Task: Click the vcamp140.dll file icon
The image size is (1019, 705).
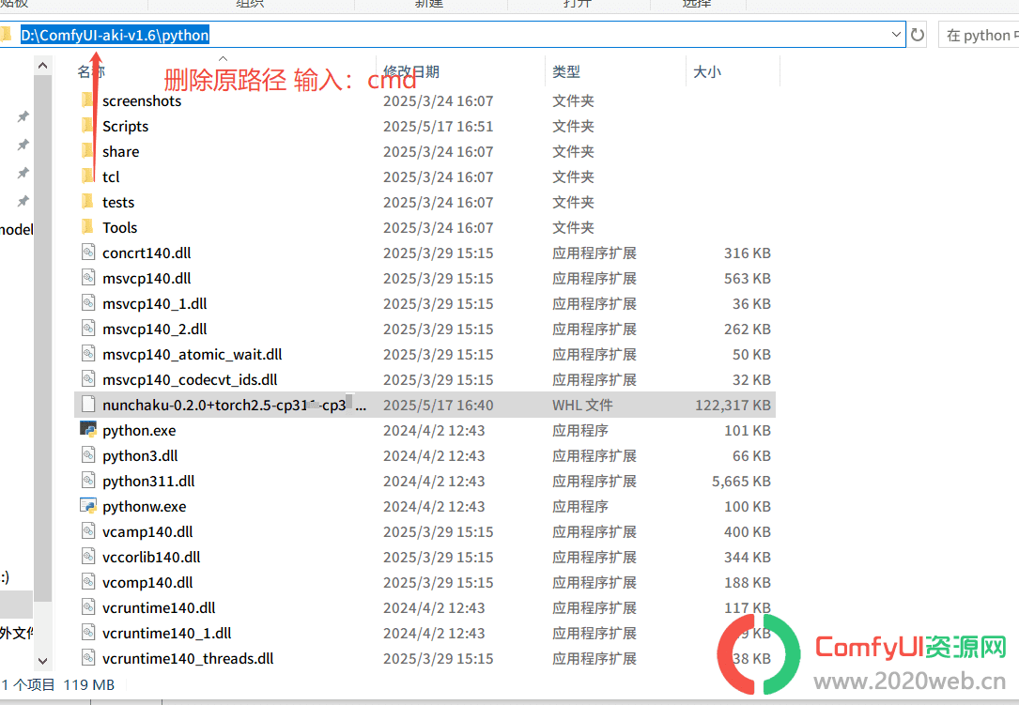Action: [88, 530]
